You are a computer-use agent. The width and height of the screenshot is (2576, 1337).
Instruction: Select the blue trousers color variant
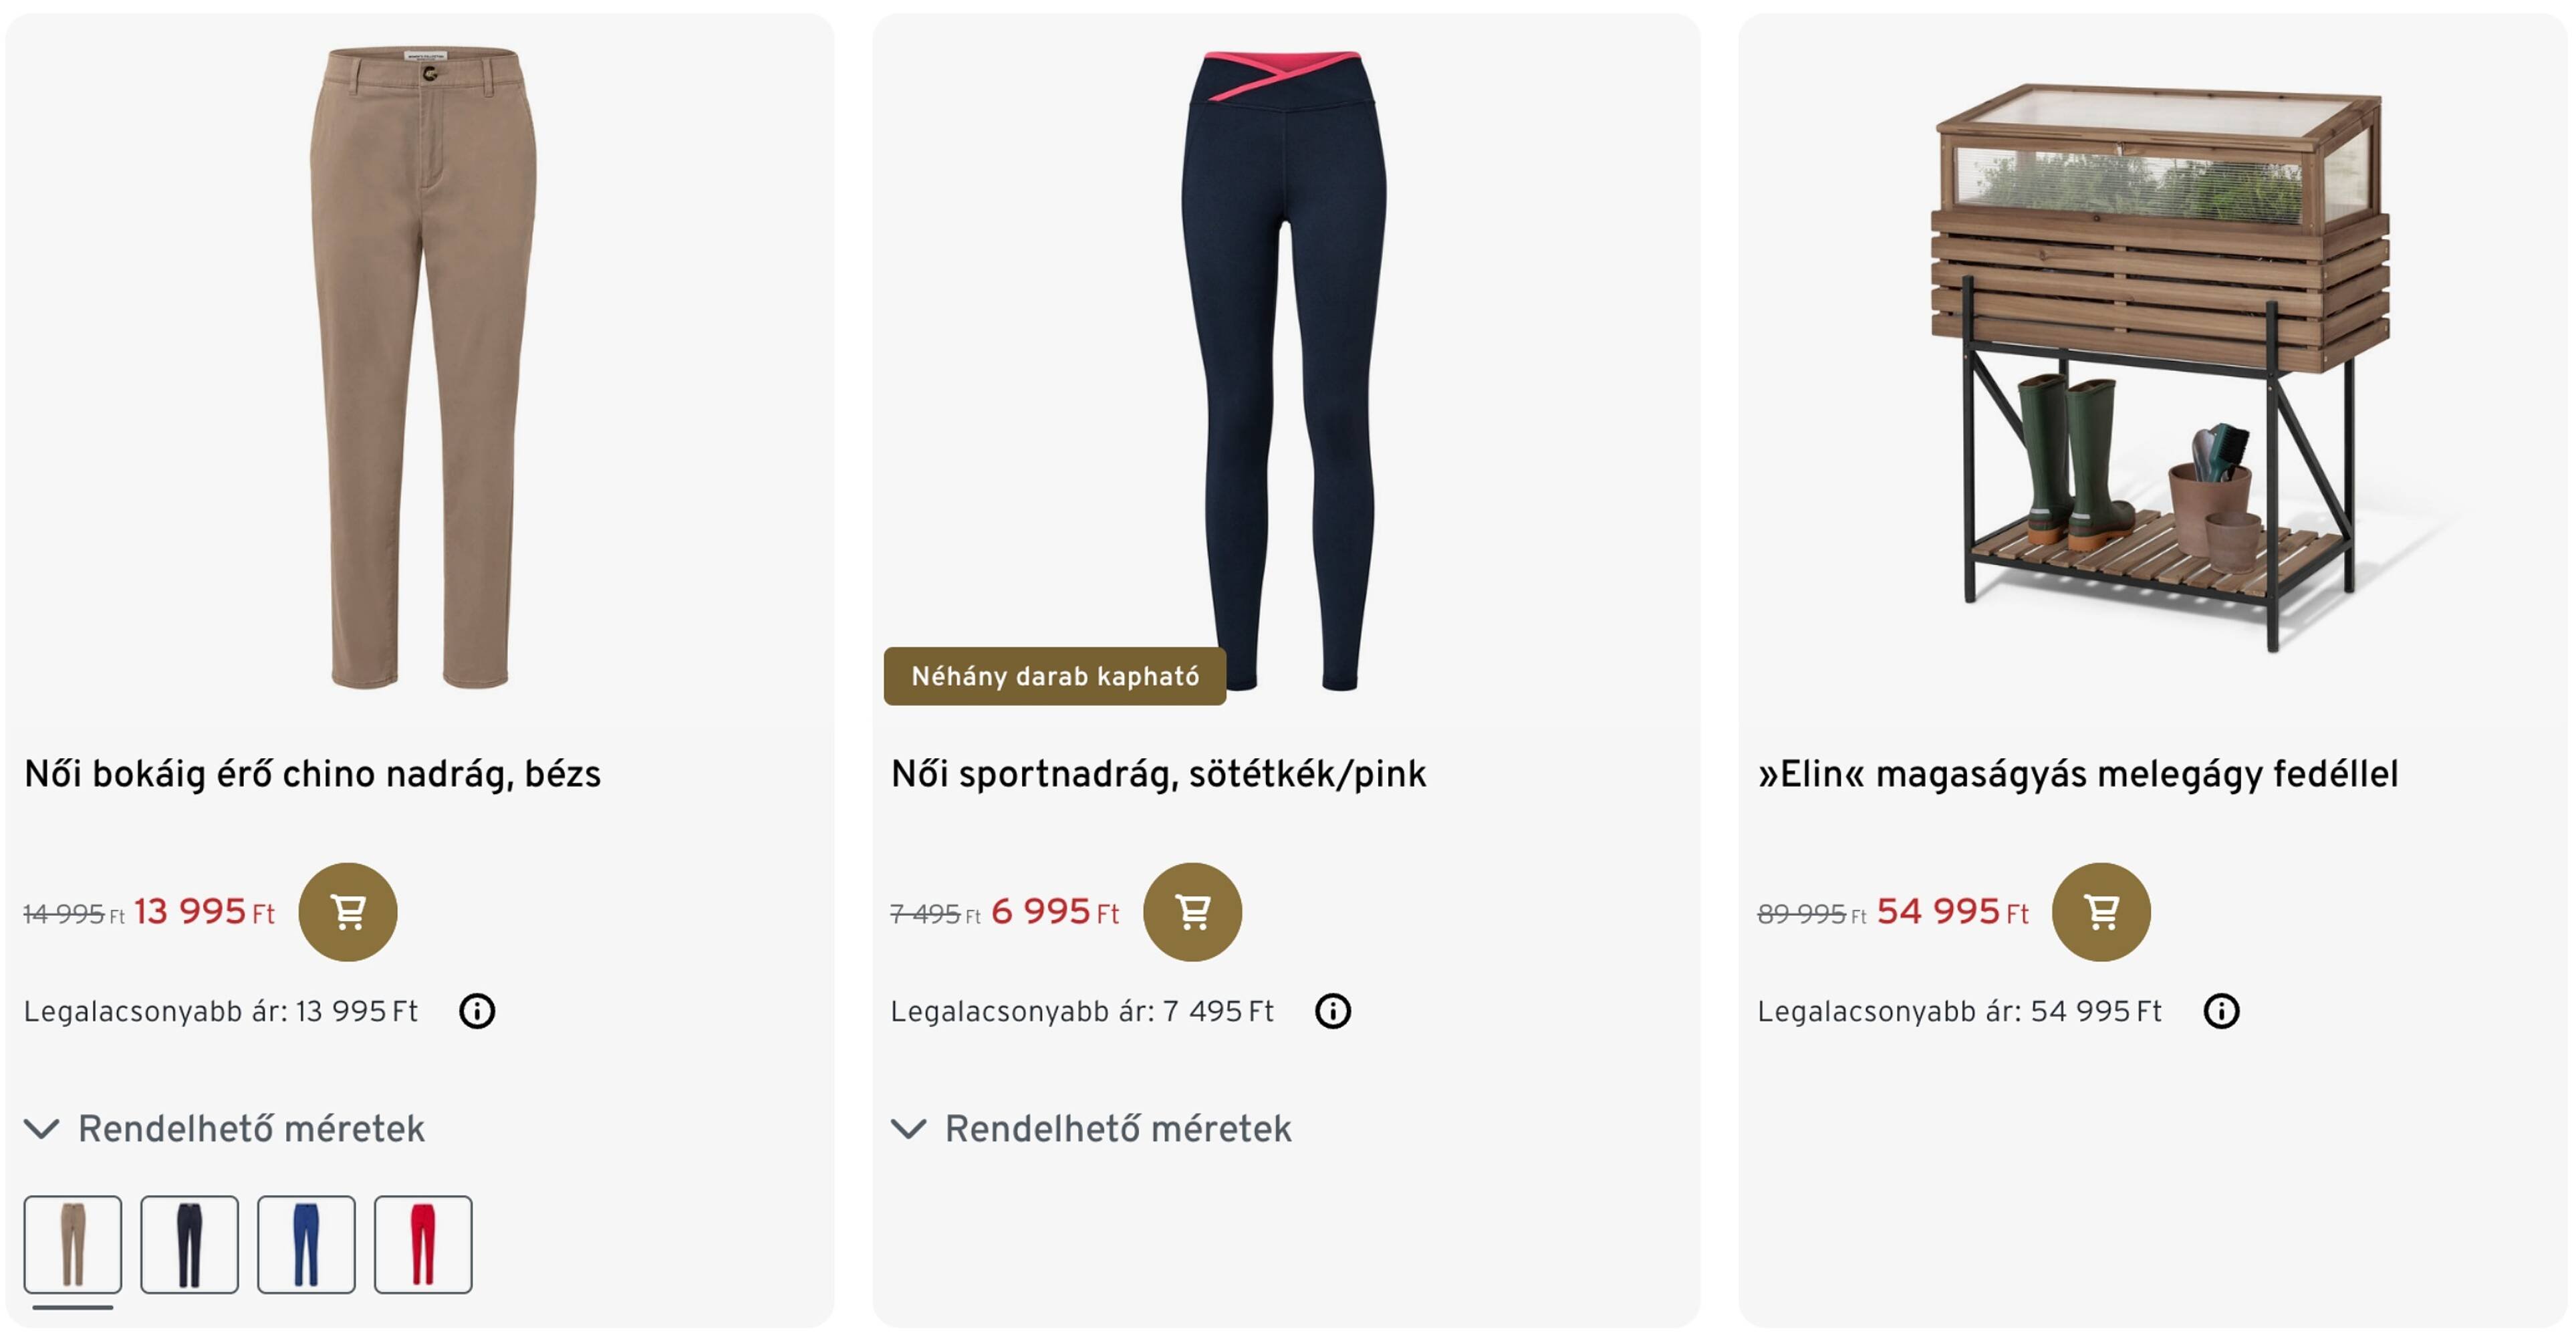pos(306,1244)
